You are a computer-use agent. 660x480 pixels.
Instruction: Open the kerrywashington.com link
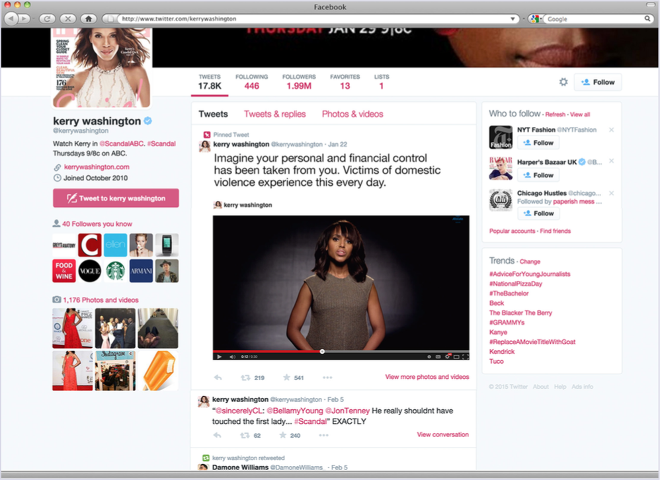point(97,167)
